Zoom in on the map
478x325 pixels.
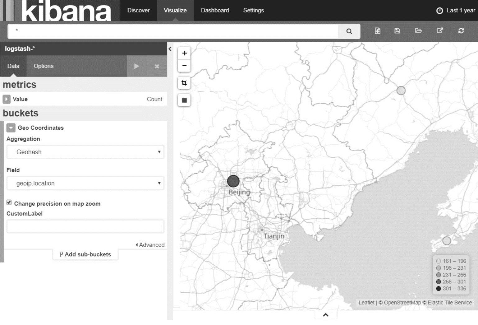184,53
